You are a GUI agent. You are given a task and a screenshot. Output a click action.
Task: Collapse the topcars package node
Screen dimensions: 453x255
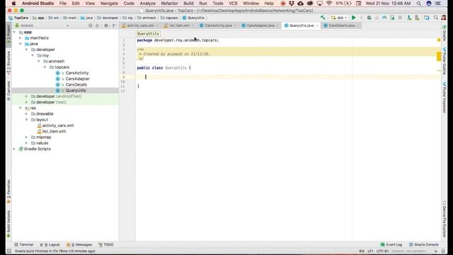45,67
